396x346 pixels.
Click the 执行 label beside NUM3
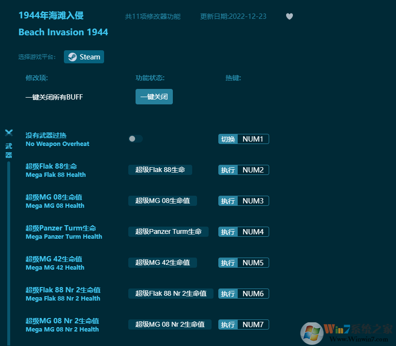point(228,201)
